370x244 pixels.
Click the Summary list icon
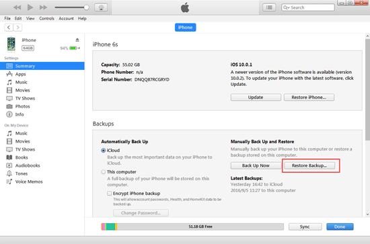pos(9,66)
